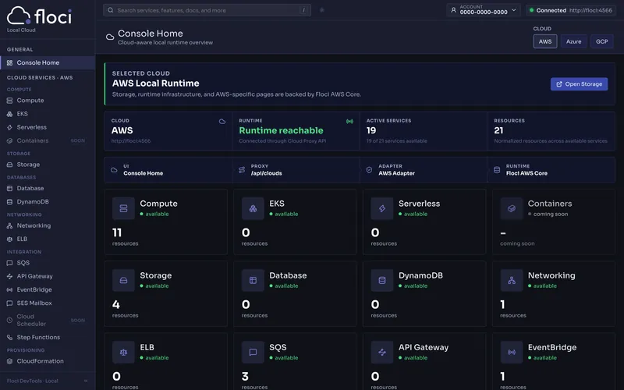
Task: Click the signal icon in Runtime tile
Action: coord(349,122)
